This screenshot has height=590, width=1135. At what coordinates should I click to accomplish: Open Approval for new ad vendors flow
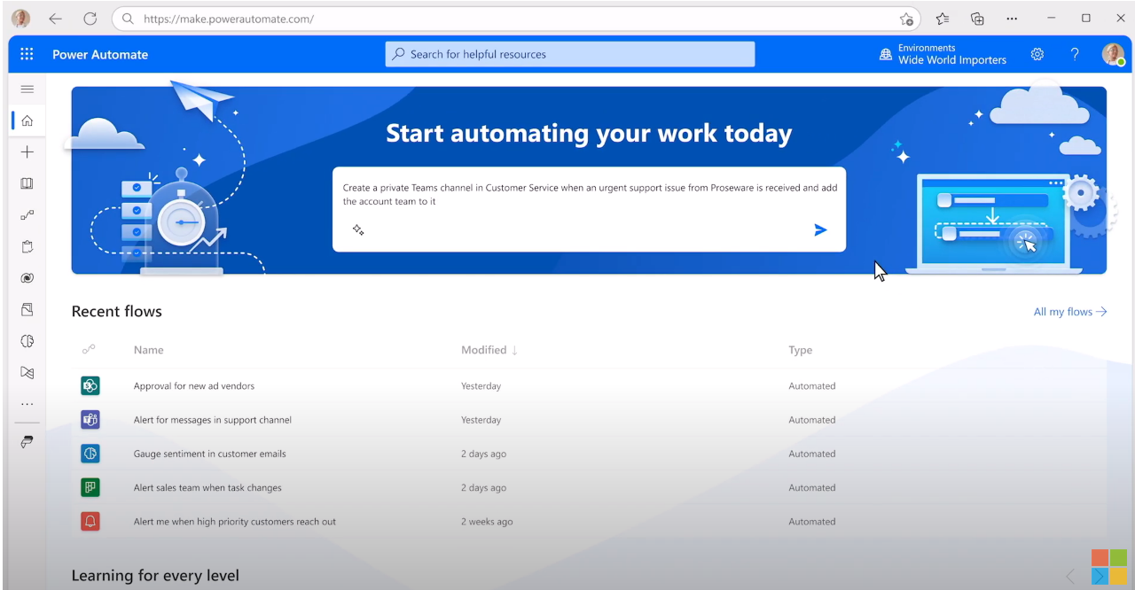pyautogui.click(x=194, y=386)
